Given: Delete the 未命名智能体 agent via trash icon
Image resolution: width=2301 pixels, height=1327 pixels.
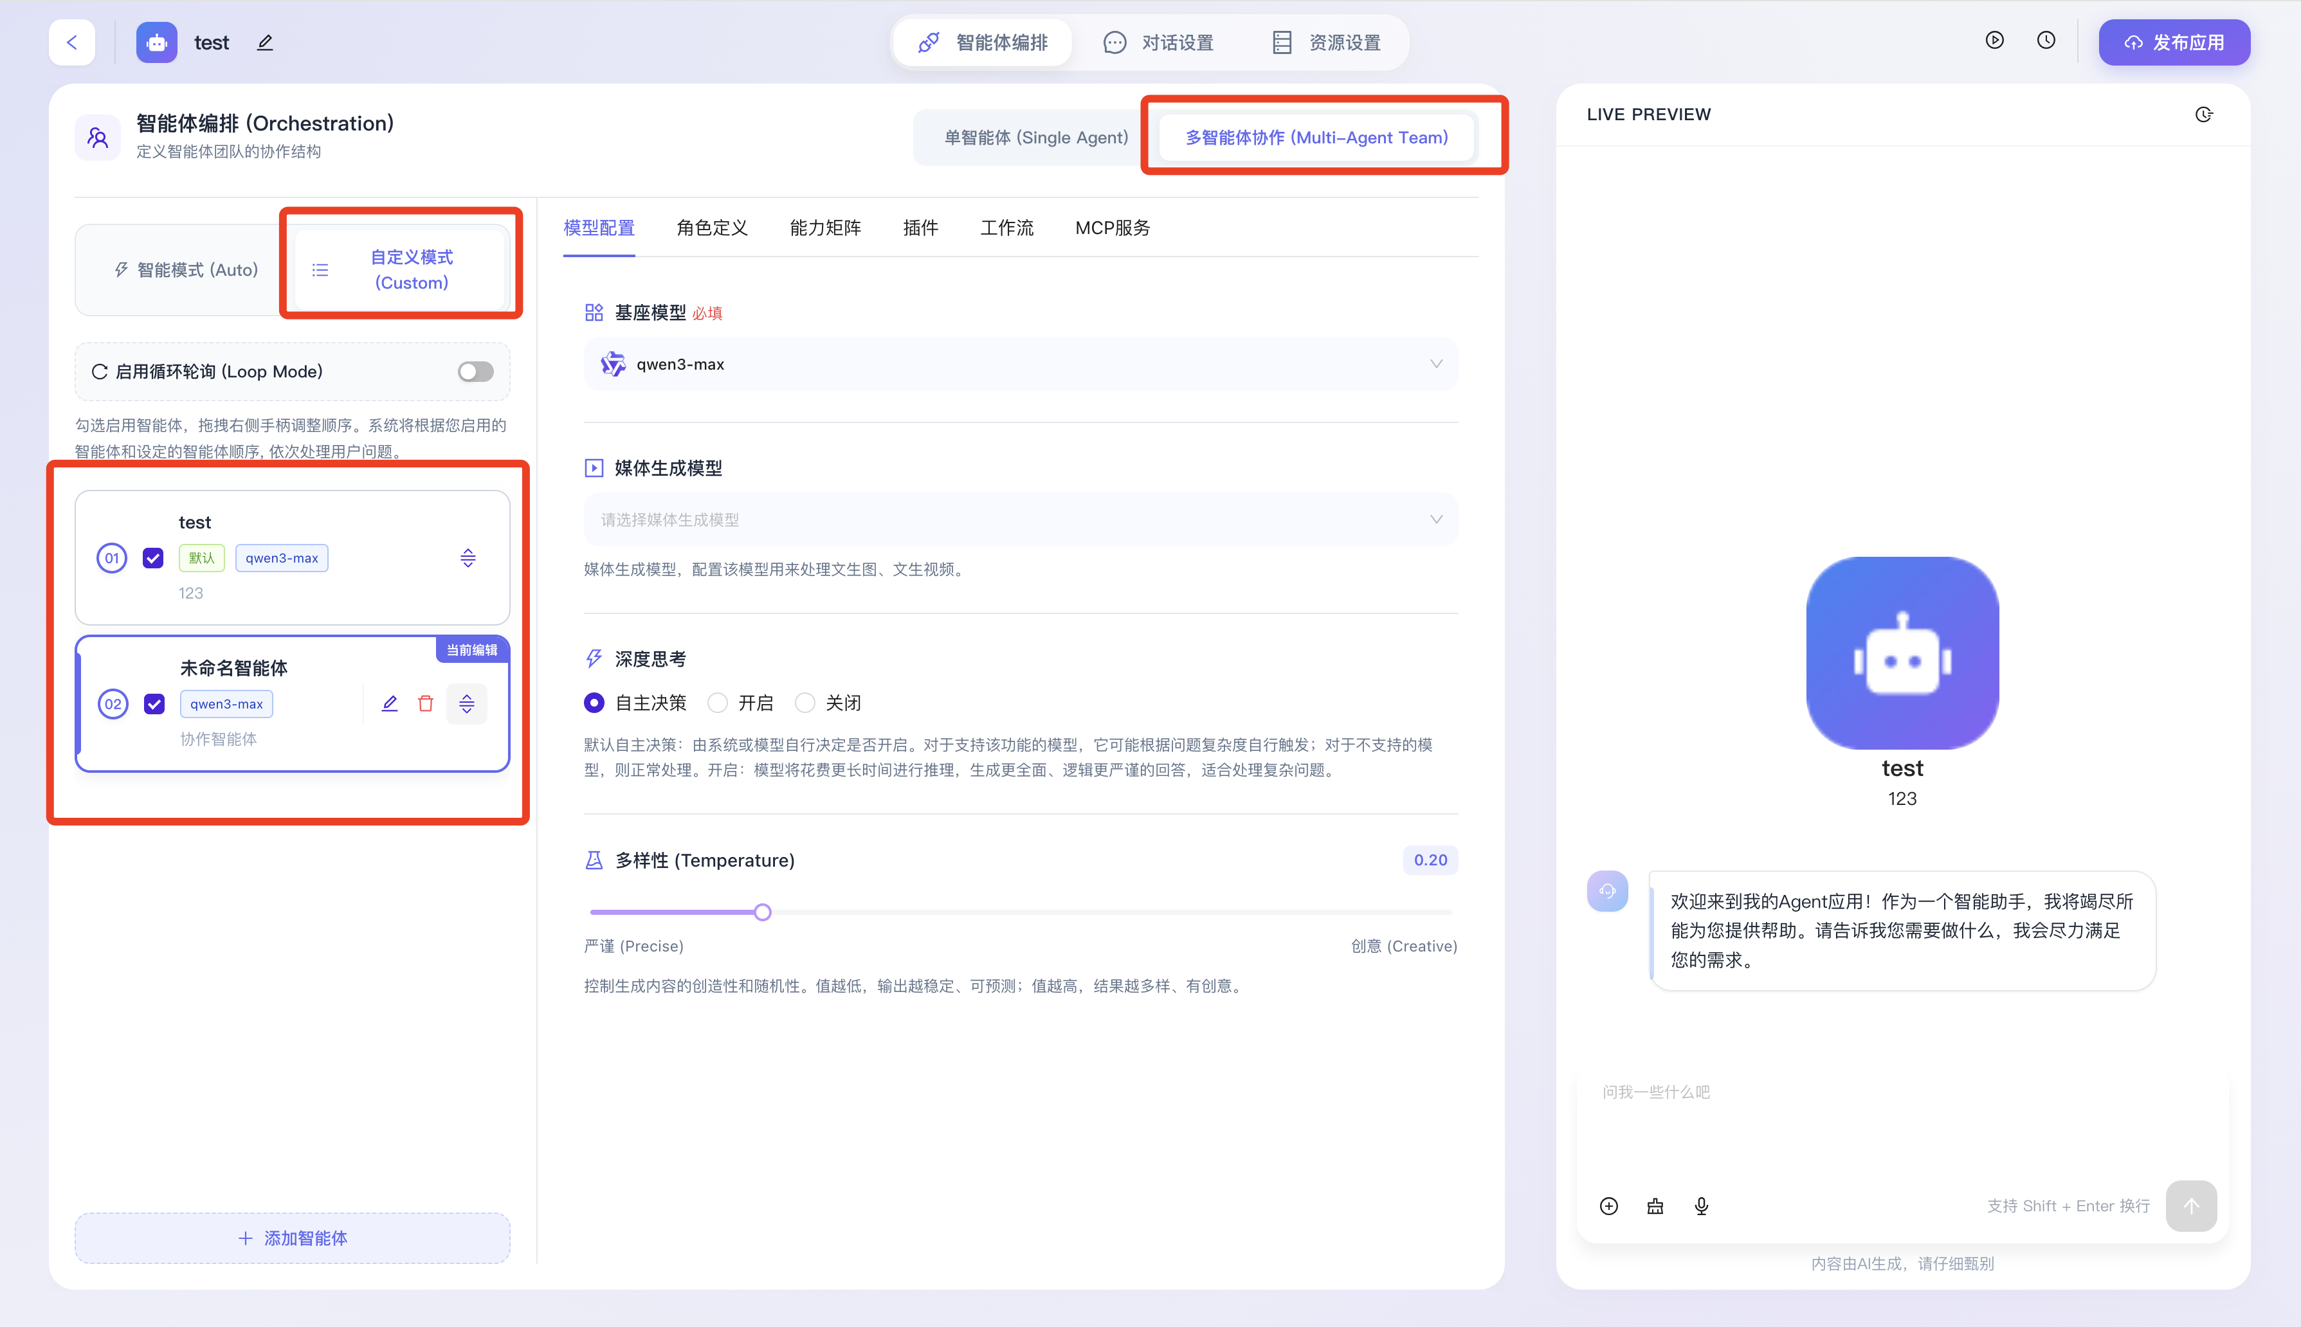Looking at the screenshot, I should point(426,703).
